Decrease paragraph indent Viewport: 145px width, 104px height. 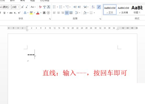[75, 7]
